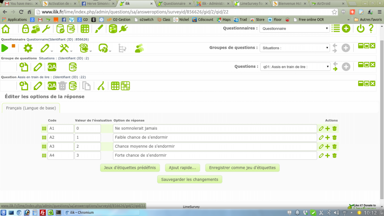Edit current question pencil icon
This screenshot has height=216, width=384.
(38, 86)
